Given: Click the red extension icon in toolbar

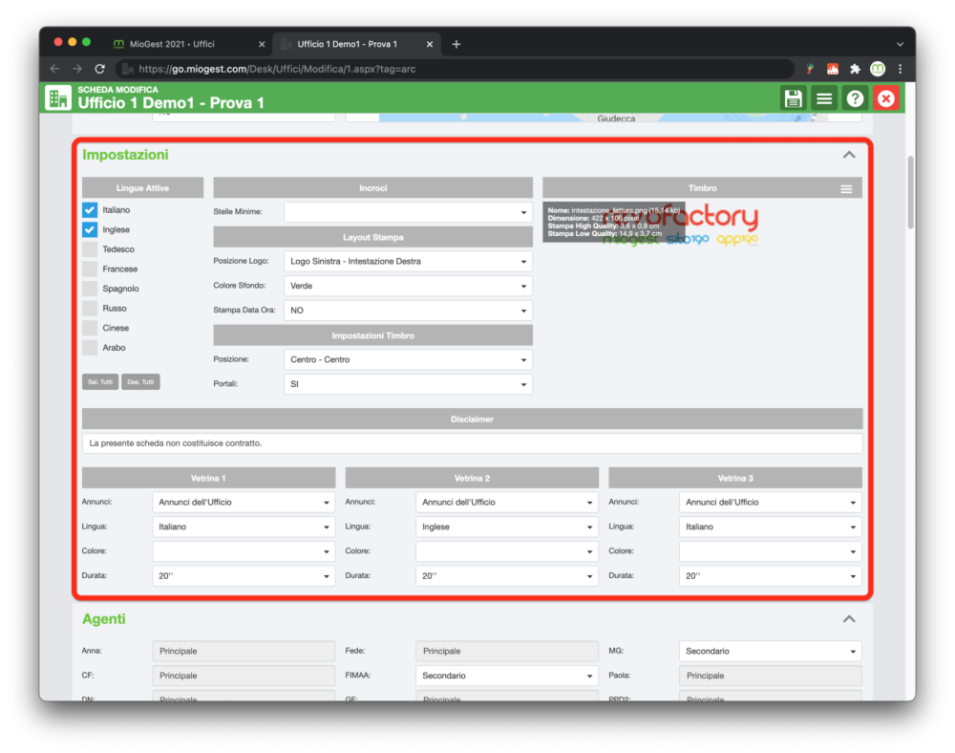Looking at the screenshot, I should pos(833,69).
